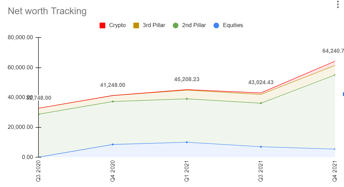Click the 2nd Pillar data point at Q3 2021

point(261,103)
